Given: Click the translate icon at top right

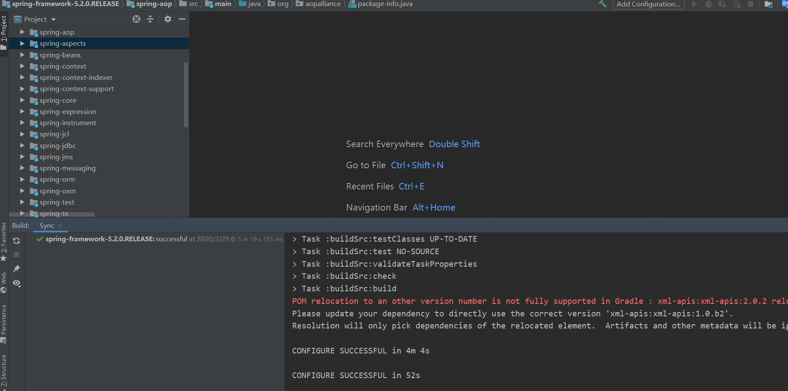Looking at the screenshot, I should pos(784,4).
